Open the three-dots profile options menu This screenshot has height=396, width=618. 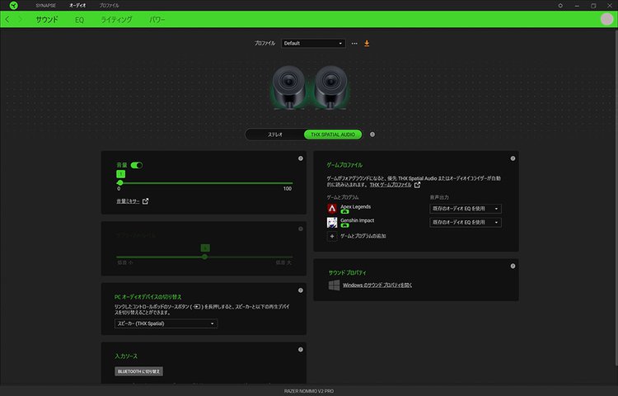point(354,43)
